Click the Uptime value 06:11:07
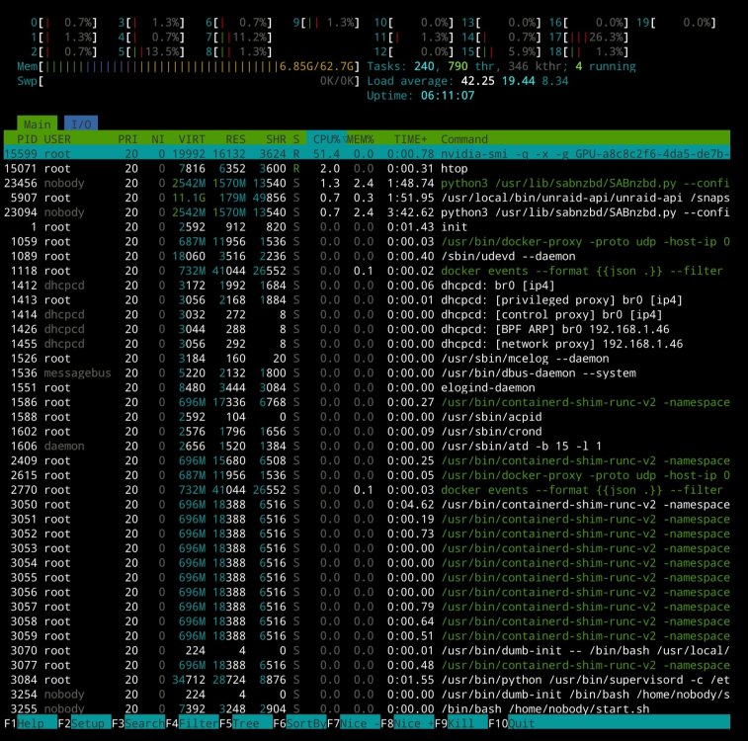The height and width of the screenshot is (741, 748). point(448,96)
